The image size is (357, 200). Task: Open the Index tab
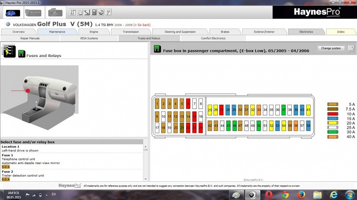pyautogui.click(x=341, y=32)
